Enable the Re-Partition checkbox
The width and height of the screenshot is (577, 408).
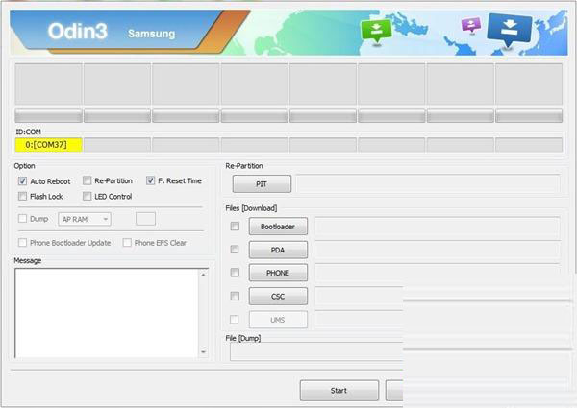click(x=87, y=180)
